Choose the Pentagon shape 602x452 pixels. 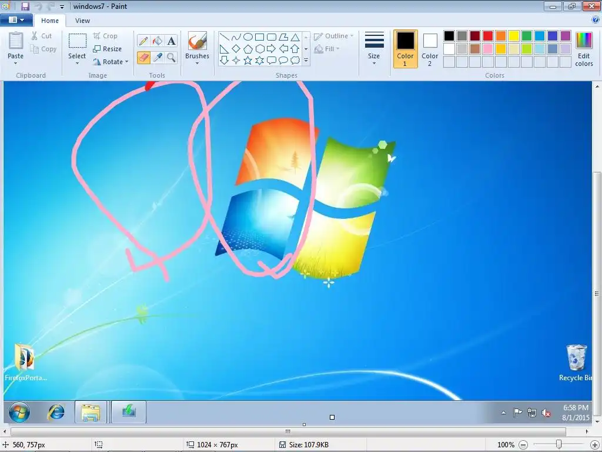coord(248,49)
